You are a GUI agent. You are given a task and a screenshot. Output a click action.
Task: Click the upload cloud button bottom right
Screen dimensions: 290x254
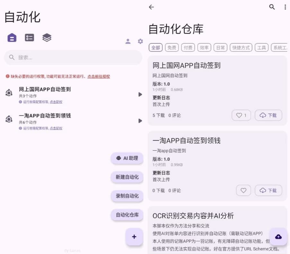[278, 237]
